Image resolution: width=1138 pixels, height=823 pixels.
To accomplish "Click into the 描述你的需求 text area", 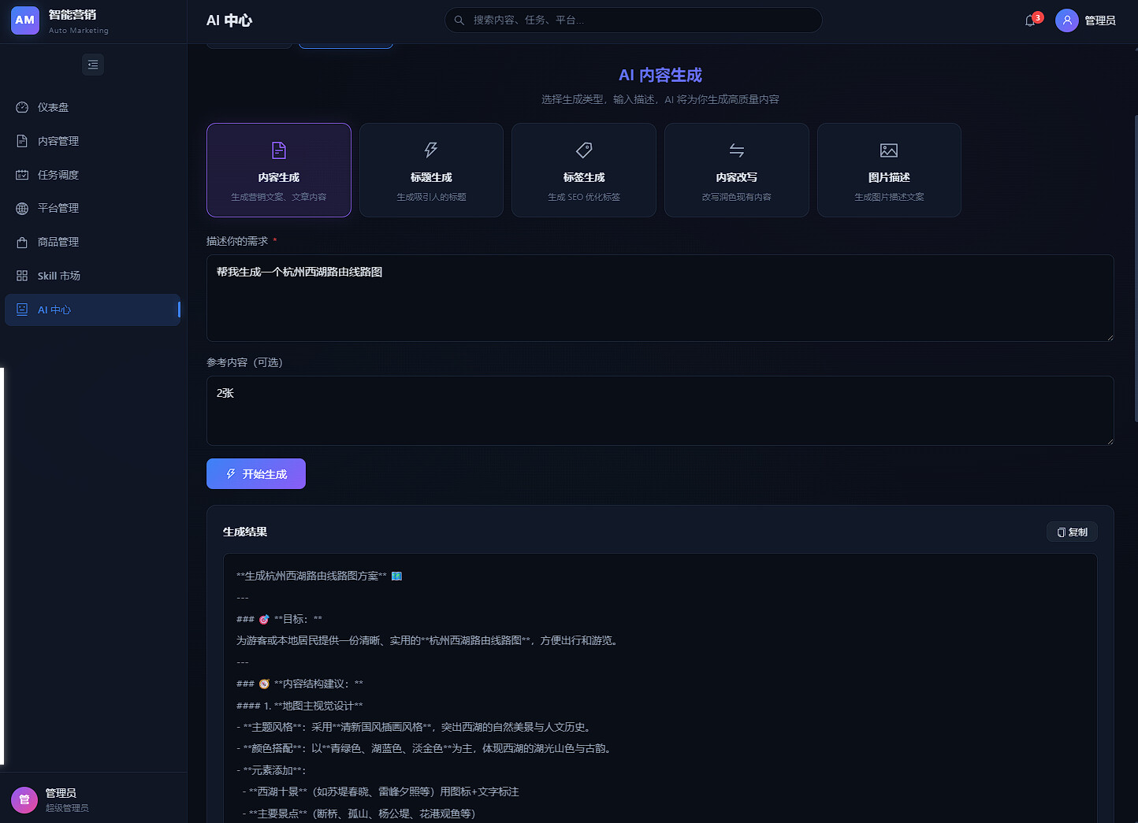I will pos(660,298).
